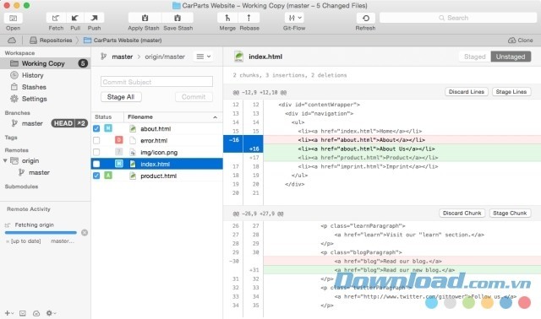Focus the Search field in toolbar

pyautogui.click(x=458, y=18)
